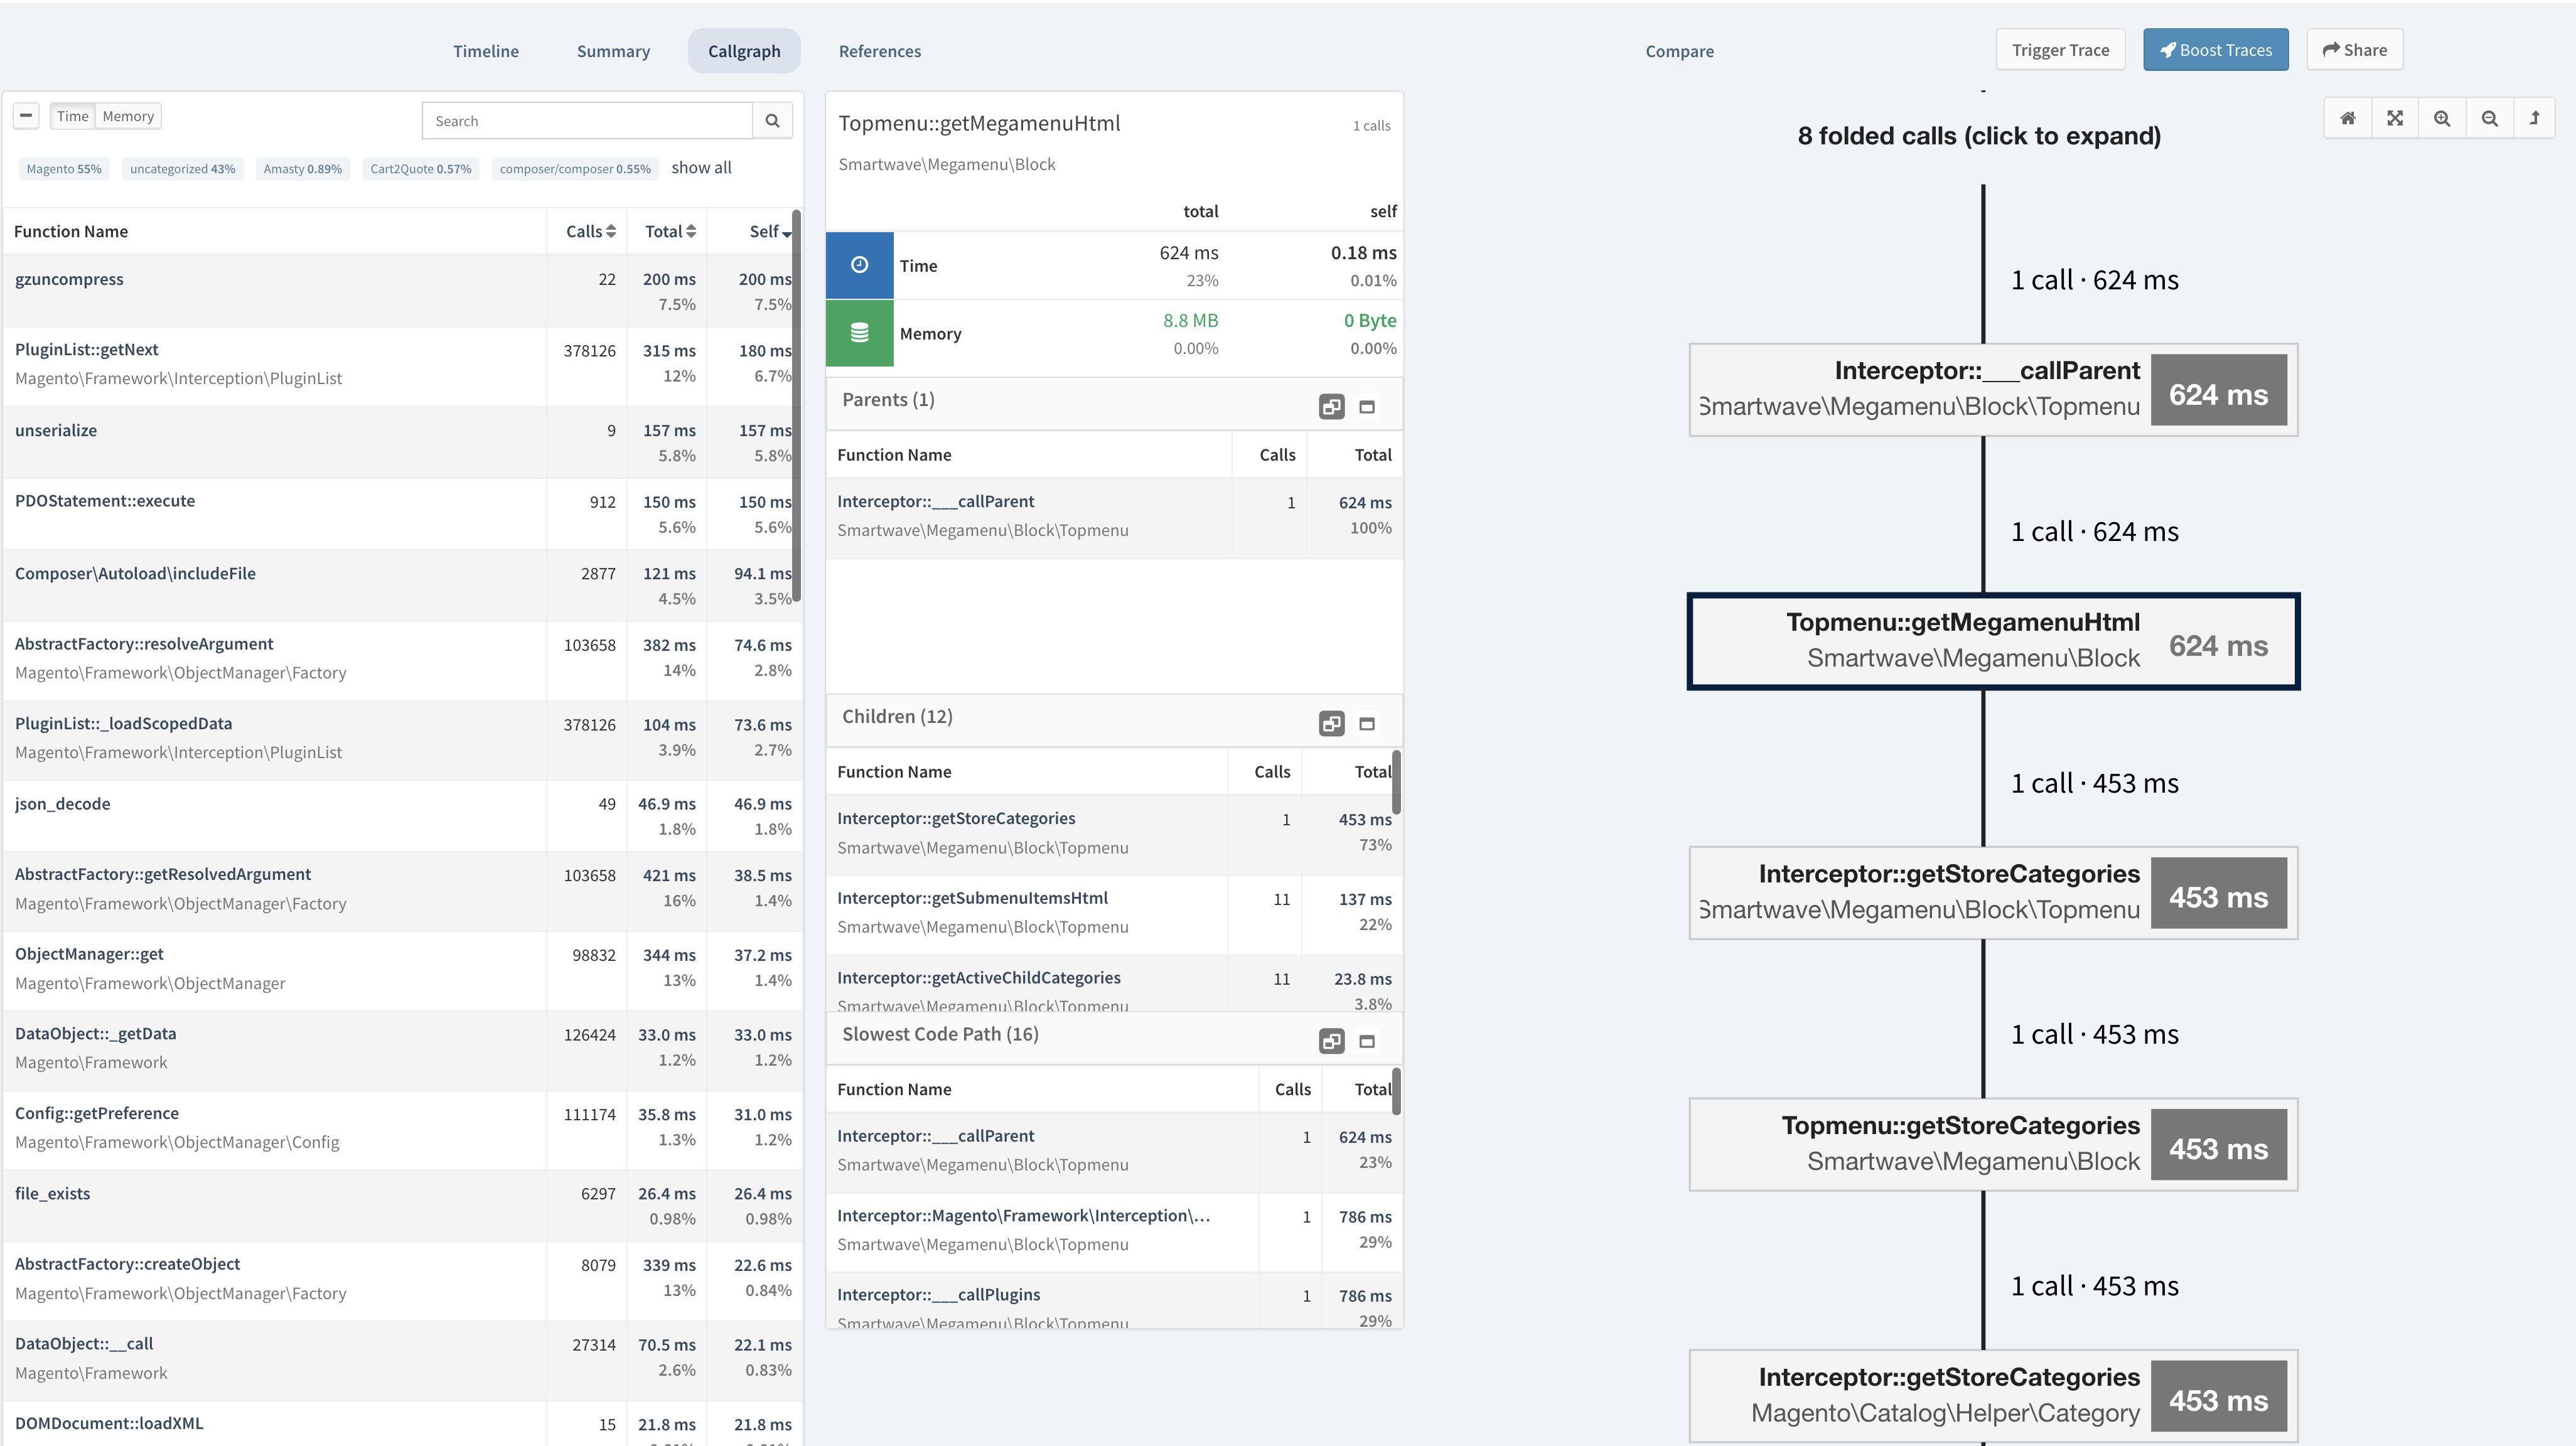Click the minimize icon in Parents panel
Screen dimensions: 2576x1446
coord(1367,407)
